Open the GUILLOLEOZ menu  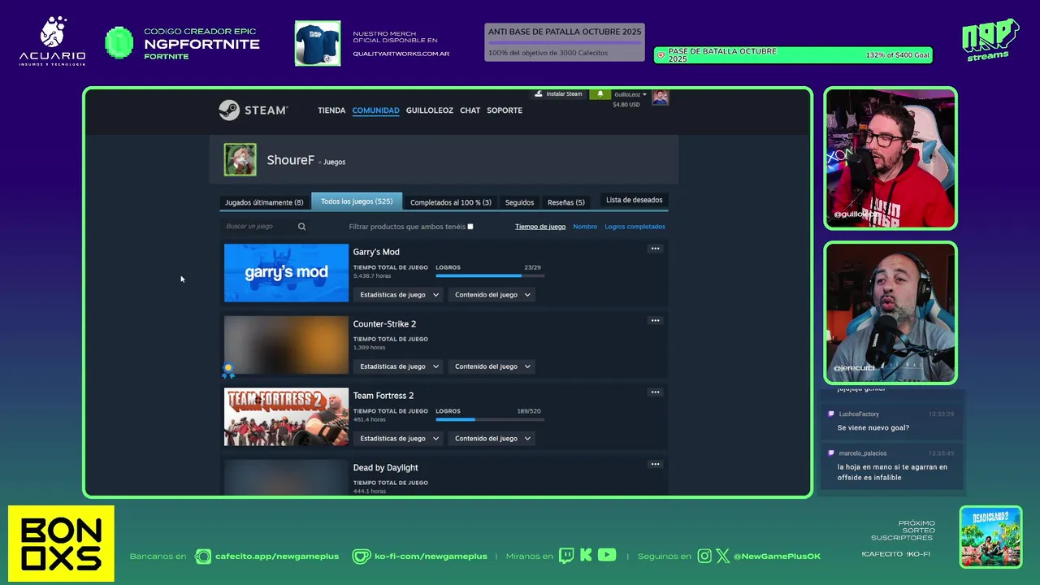click(430, 110)
